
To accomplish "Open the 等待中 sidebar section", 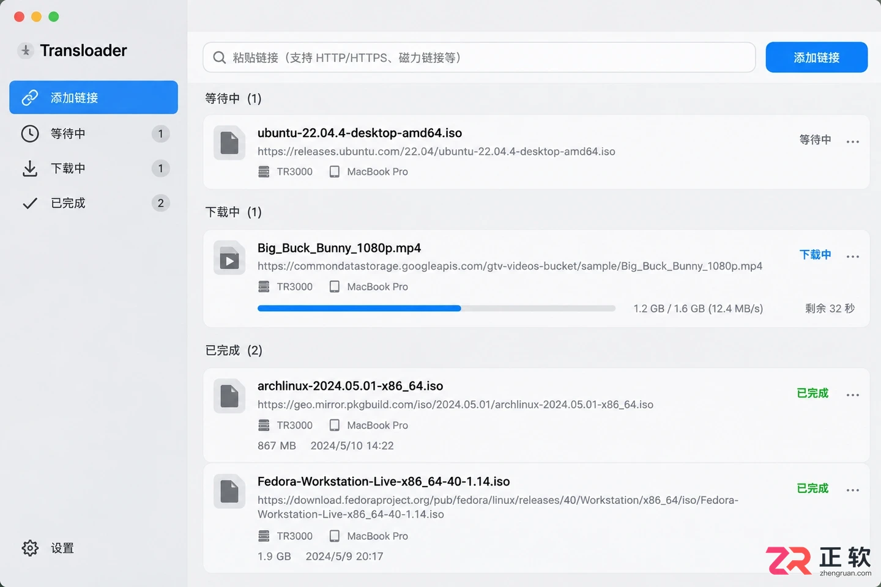I will point(94,133).
